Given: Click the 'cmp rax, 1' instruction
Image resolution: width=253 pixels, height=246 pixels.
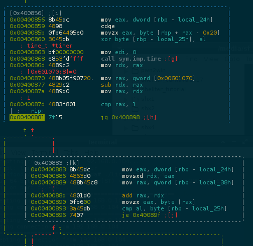Looking at the screenshot, I should tap(118, 104).
